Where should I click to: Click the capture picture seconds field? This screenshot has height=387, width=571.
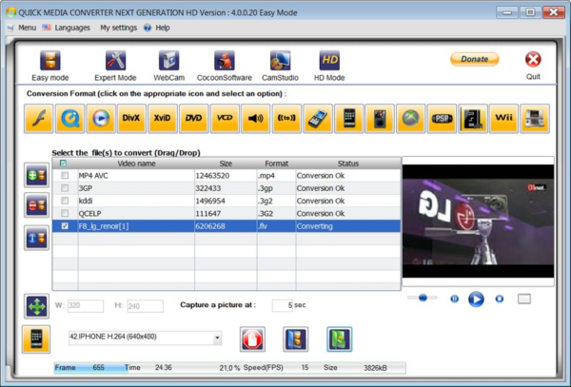tap(282, 305)
